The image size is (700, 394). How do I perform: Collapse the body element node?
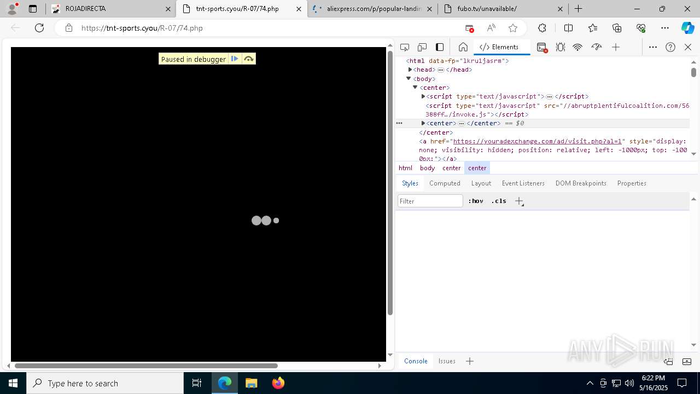point(409,79)
